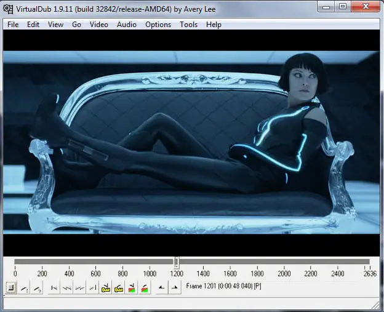Open the File menu
Image resolution: width=384 pixels, height=312 pixels.
point(13,25)
